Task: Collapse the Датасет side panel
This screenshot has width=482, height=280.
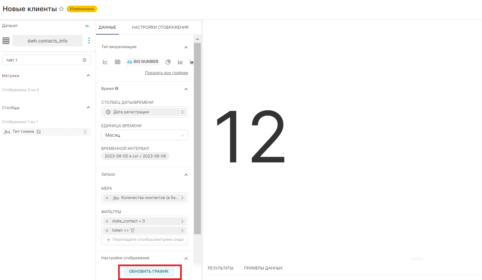Action: 87,26
